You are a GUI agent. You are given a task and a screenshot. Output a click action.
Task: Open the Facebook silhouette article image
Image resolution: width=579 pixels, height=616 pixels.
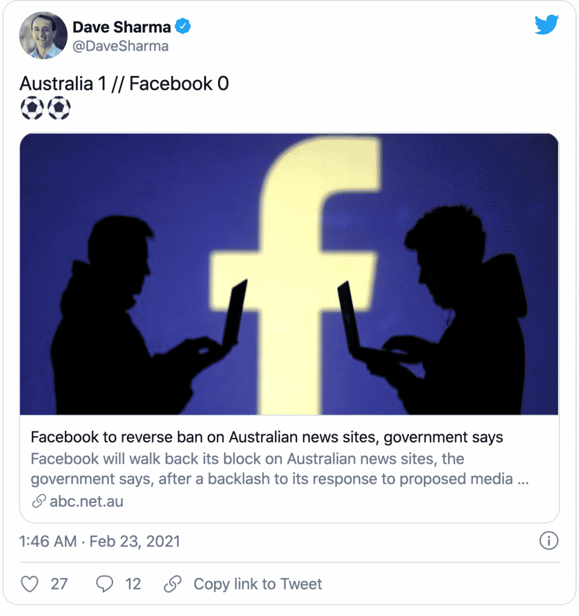(x=289, y=274)
